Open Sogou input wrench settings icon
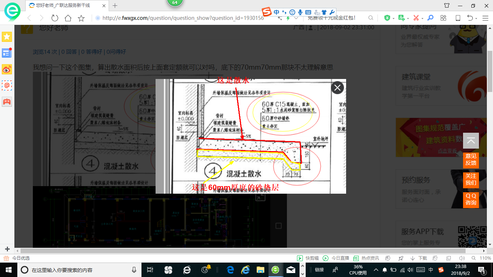493x277 pixels. point(332,12)
